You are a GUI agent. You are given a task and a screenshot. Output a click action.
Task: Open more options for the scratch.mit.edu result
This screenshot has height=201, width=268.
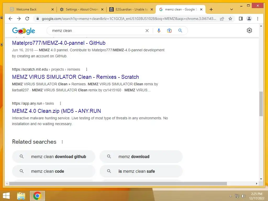(87, 69)
